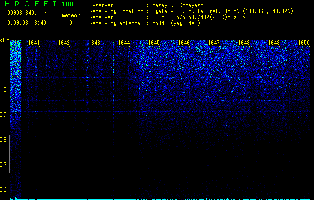Click the version number 1.0.0
314x200 pixels.
pos(68,4)
